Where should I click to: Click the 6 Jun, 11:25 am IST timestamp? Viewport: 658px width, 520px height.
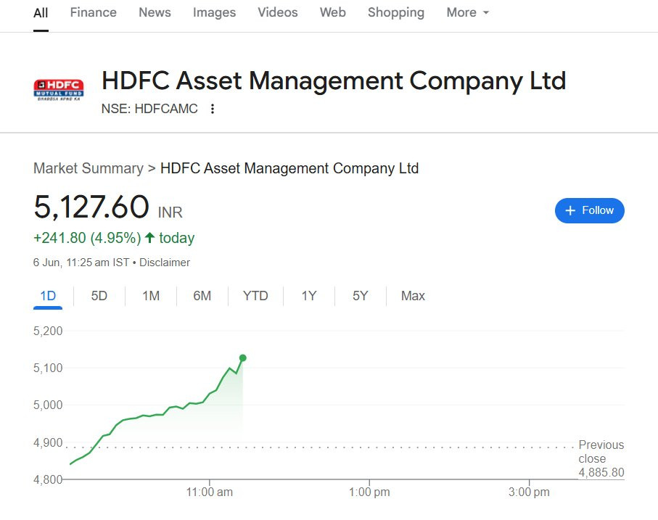coord(81,263)
